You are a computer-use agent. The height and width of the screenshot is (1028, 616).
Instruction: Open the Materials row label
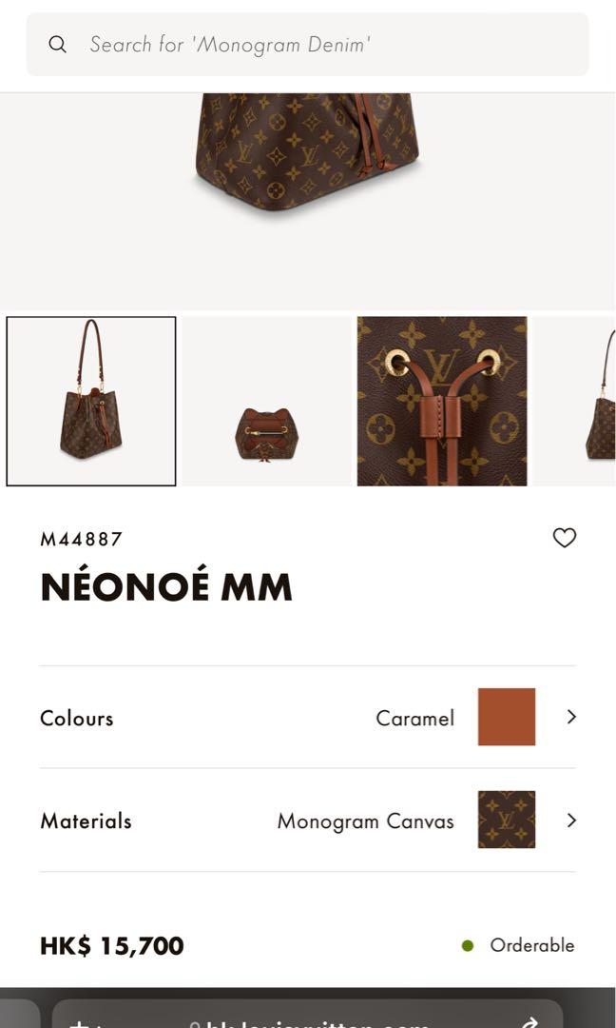coord(86,820)
